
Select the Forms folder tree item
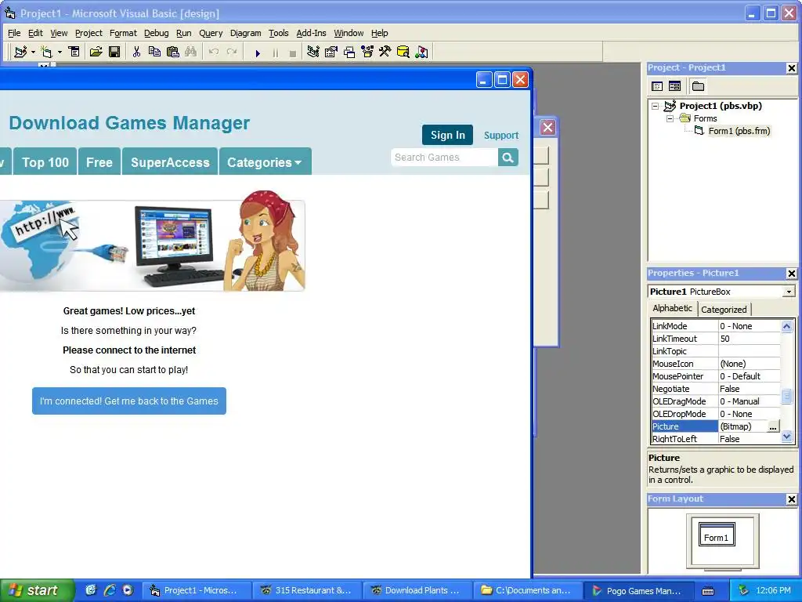[x=705, y=118]
